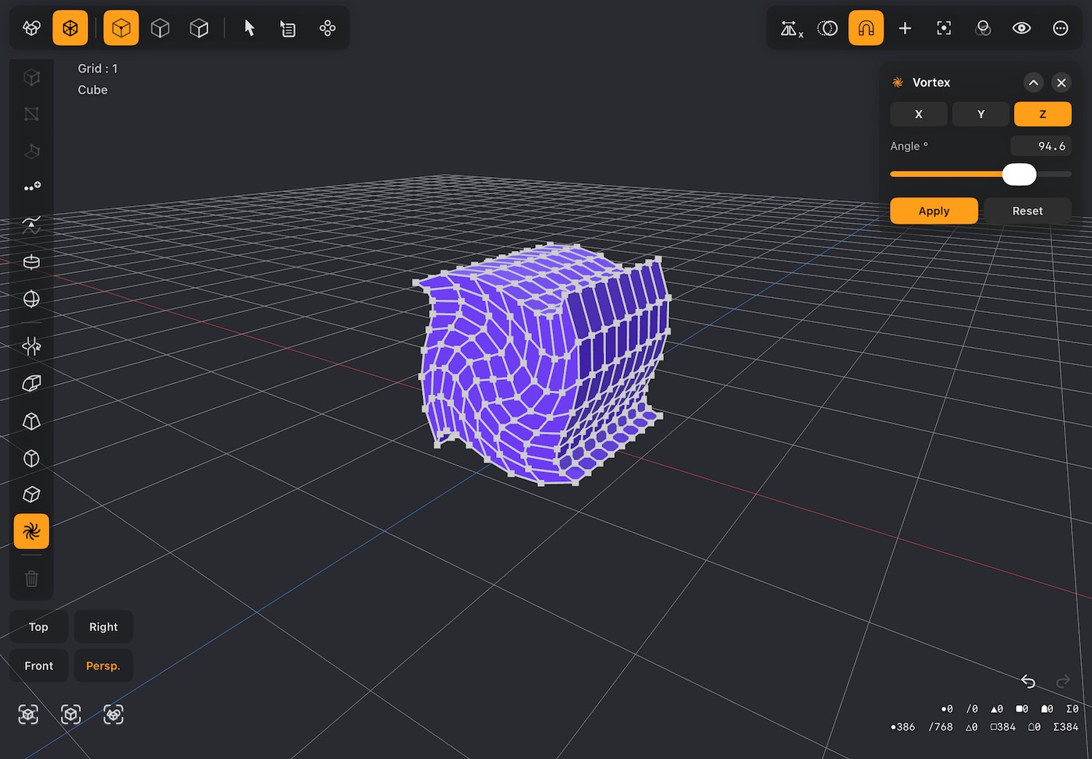The height and width of the screenshot is (759, 1092).
Task: Set Vortex axis to Z
Action: [x=1043, y=114]
